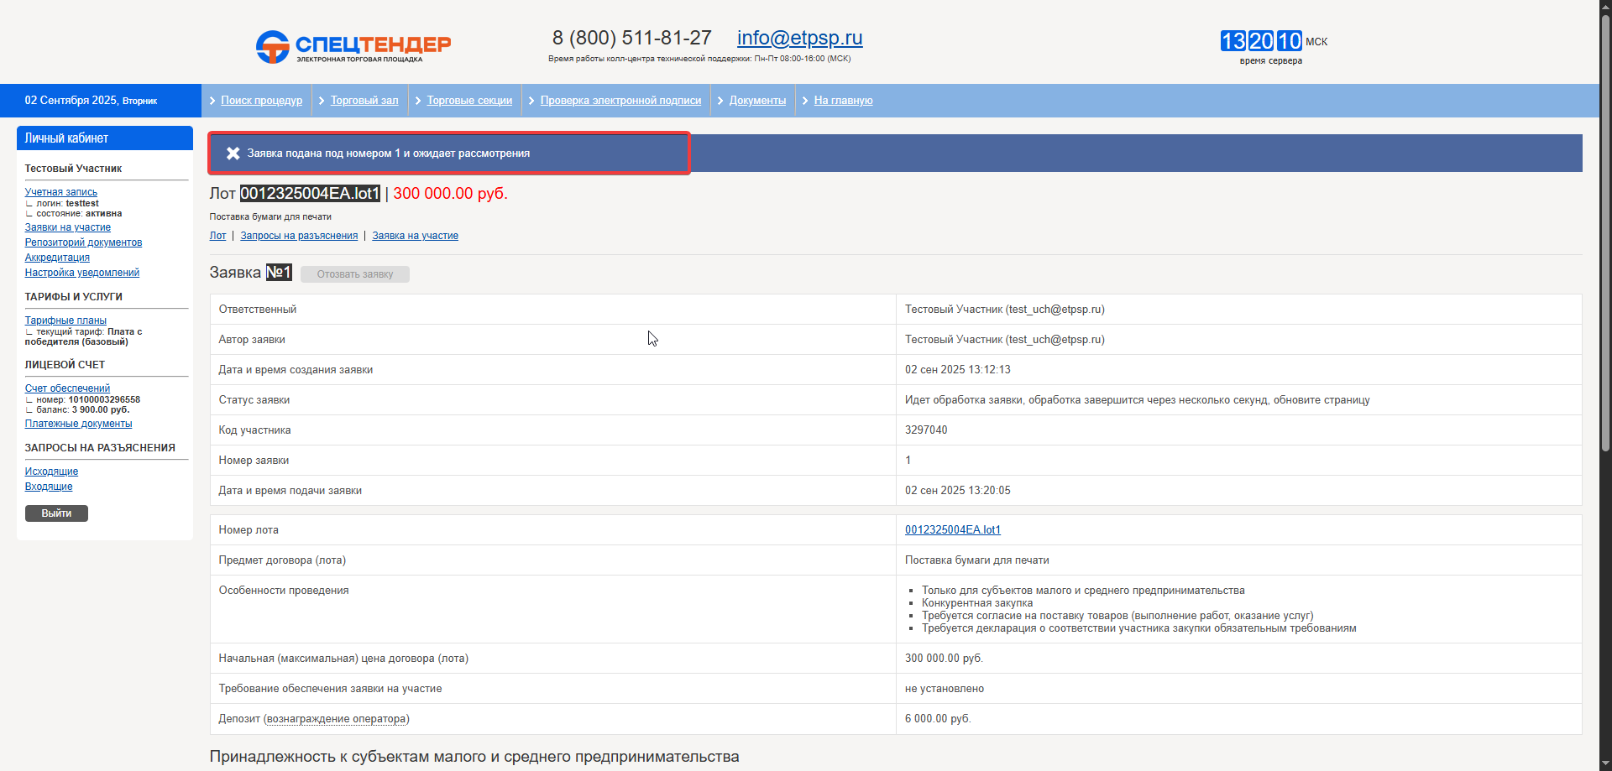Switch to Запросы на разъяснения tab
The image size is (1612, 771).
299,236
